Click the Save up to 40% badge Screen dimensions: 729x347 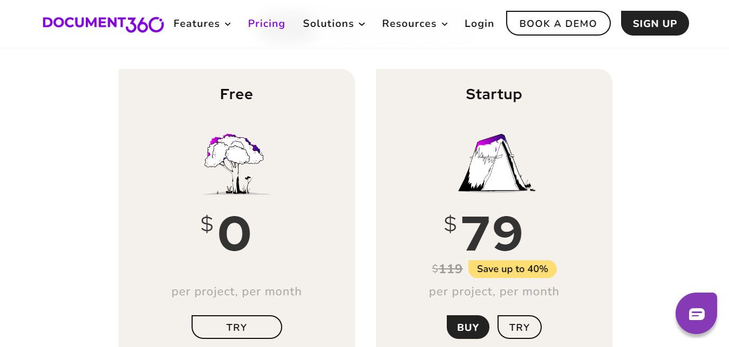click(x=512, y=269)
